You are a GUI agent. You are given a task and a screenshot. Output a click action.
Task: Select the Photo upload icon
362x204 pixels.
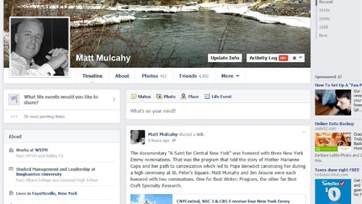click(x=159, y=96)
